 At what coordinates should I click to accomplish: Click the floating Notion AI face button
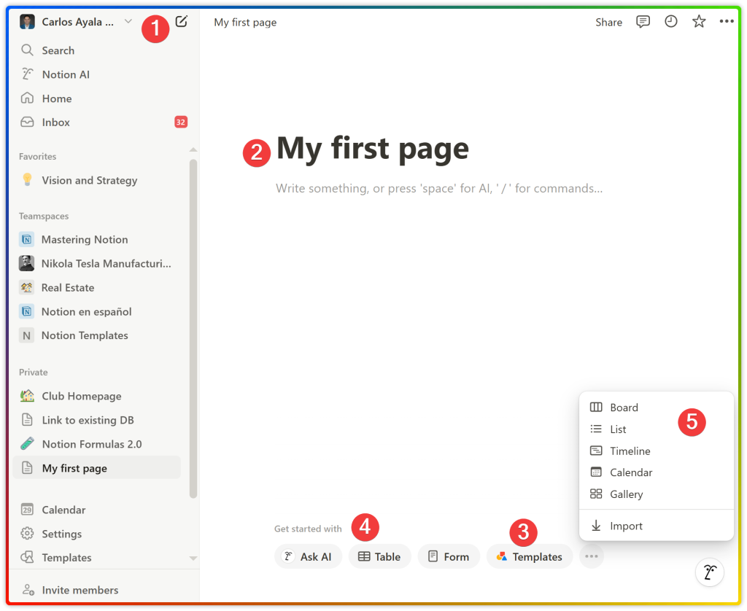[x=710, y=572]
